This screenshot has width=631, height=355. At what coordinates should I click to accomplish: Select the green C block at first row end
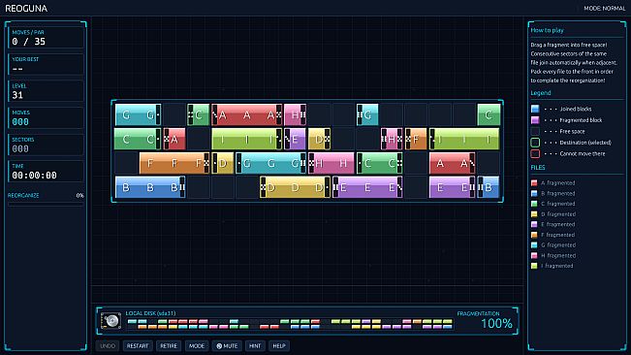click(489, 115)
